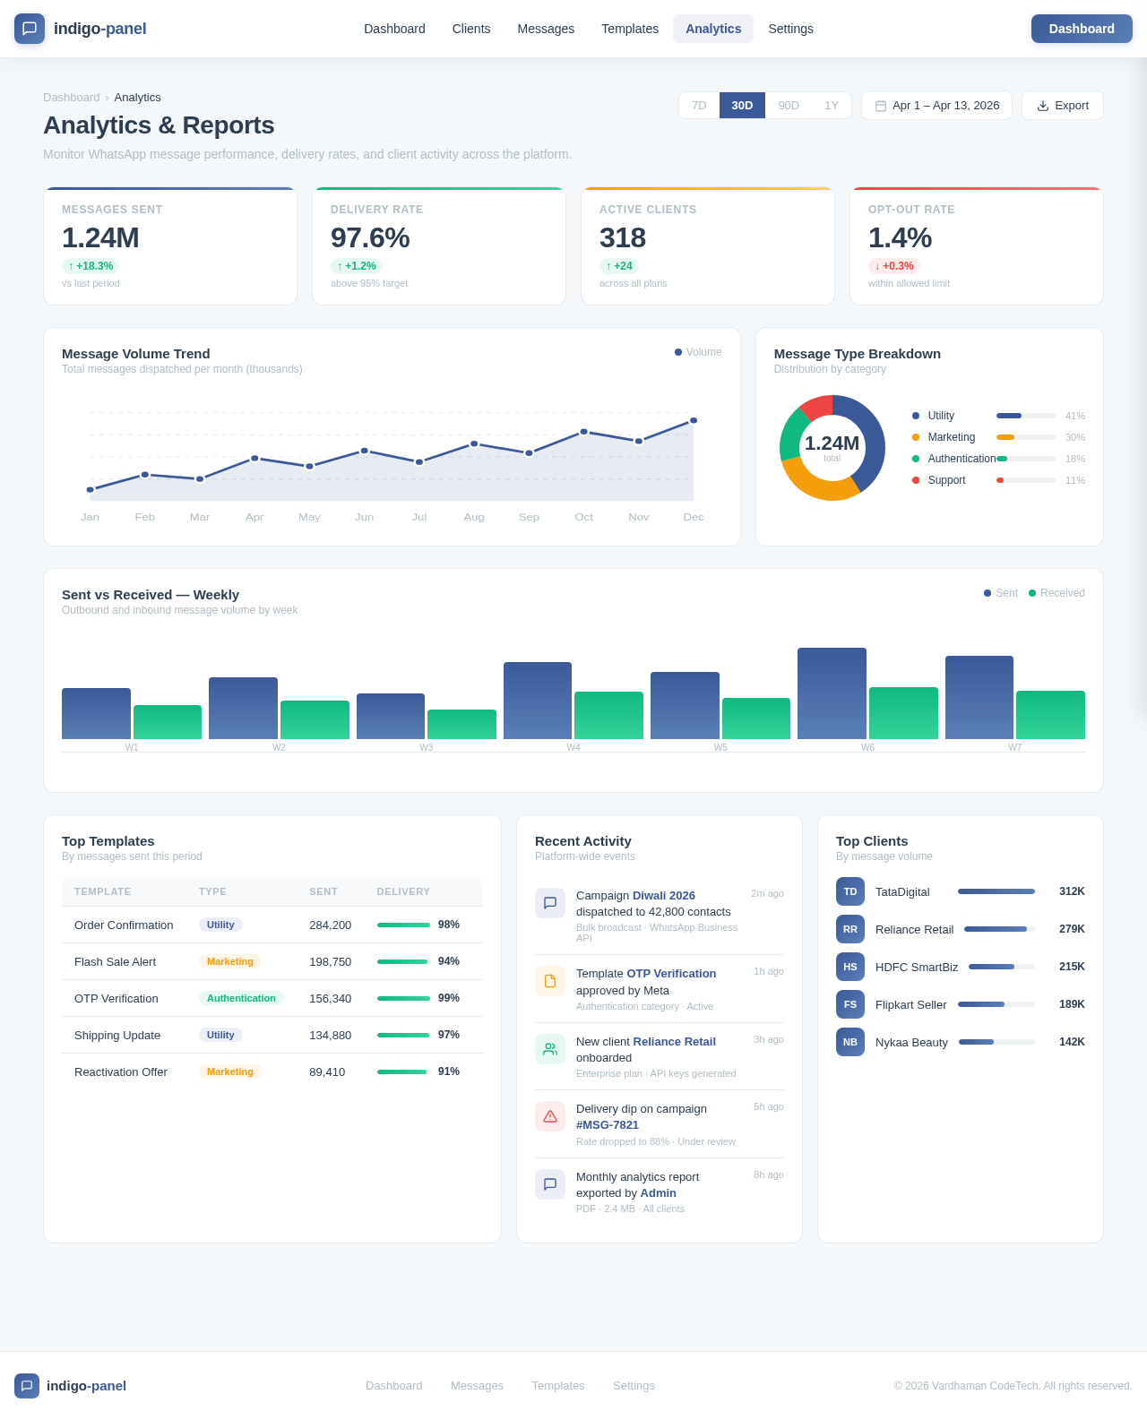Click the Utility tag on Shipping Update row
Screen dimensions: 1147x1420
tap(220, 1035)
